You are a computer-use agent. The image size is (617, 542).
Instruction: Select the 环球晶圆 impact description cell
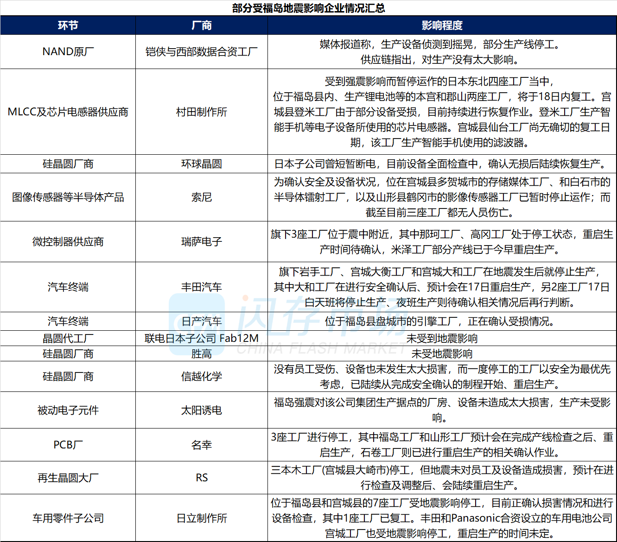point(442,164)
